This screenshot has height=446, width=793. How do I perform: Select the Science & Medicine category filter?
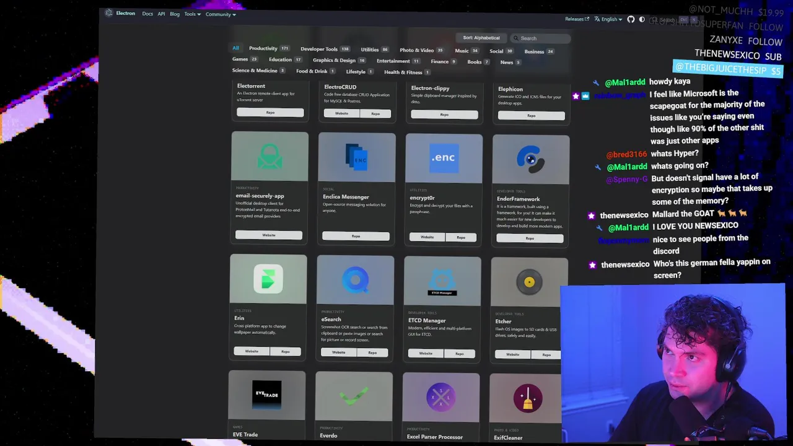(259, 71)
